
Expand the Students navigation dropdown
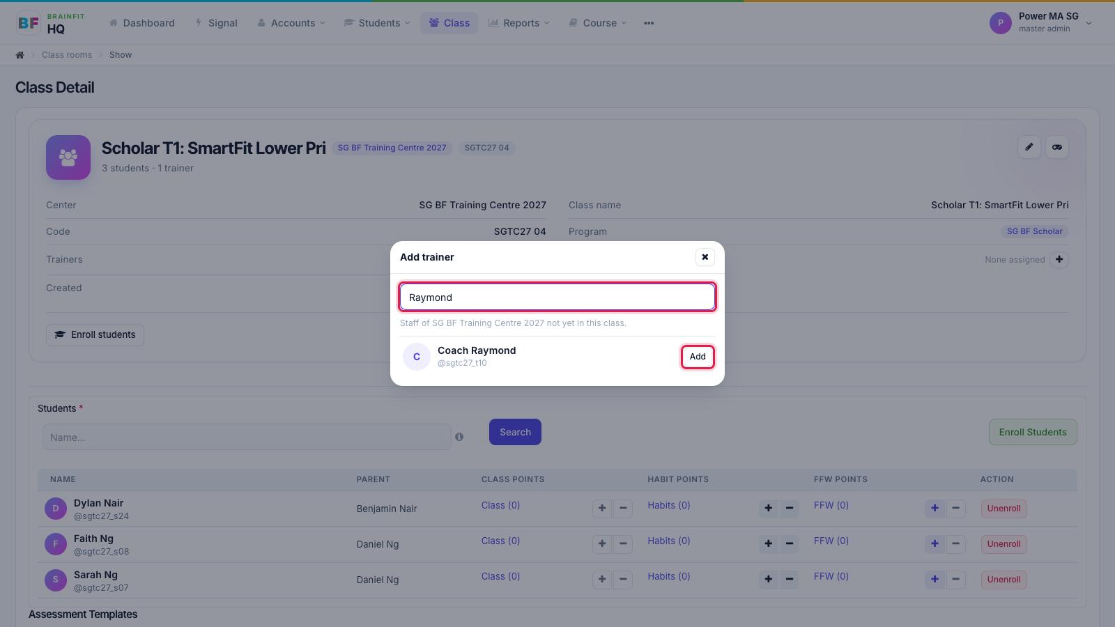point(378,23)
